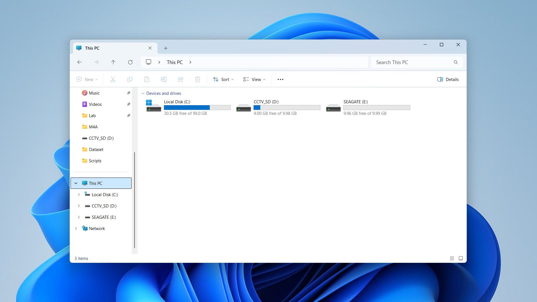Click "9.00 GB free of 9.98 GB" text
The height and width of the screenshot is (302, 537).
[275, 113]
